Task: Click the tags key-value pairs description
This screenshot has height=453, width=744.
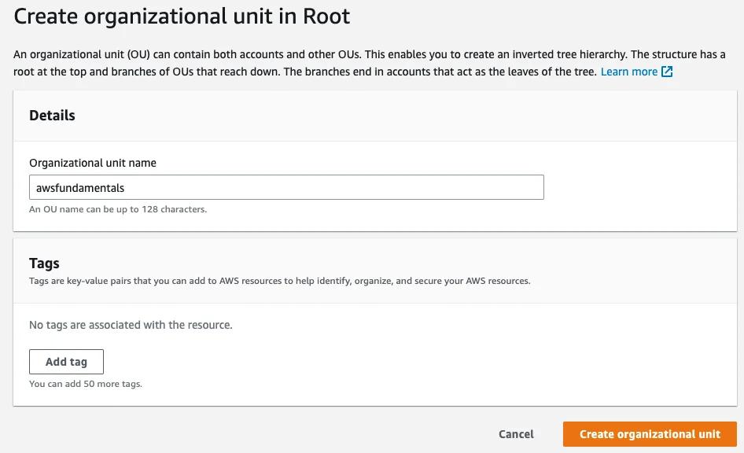Action: click(x=279, y=281)
